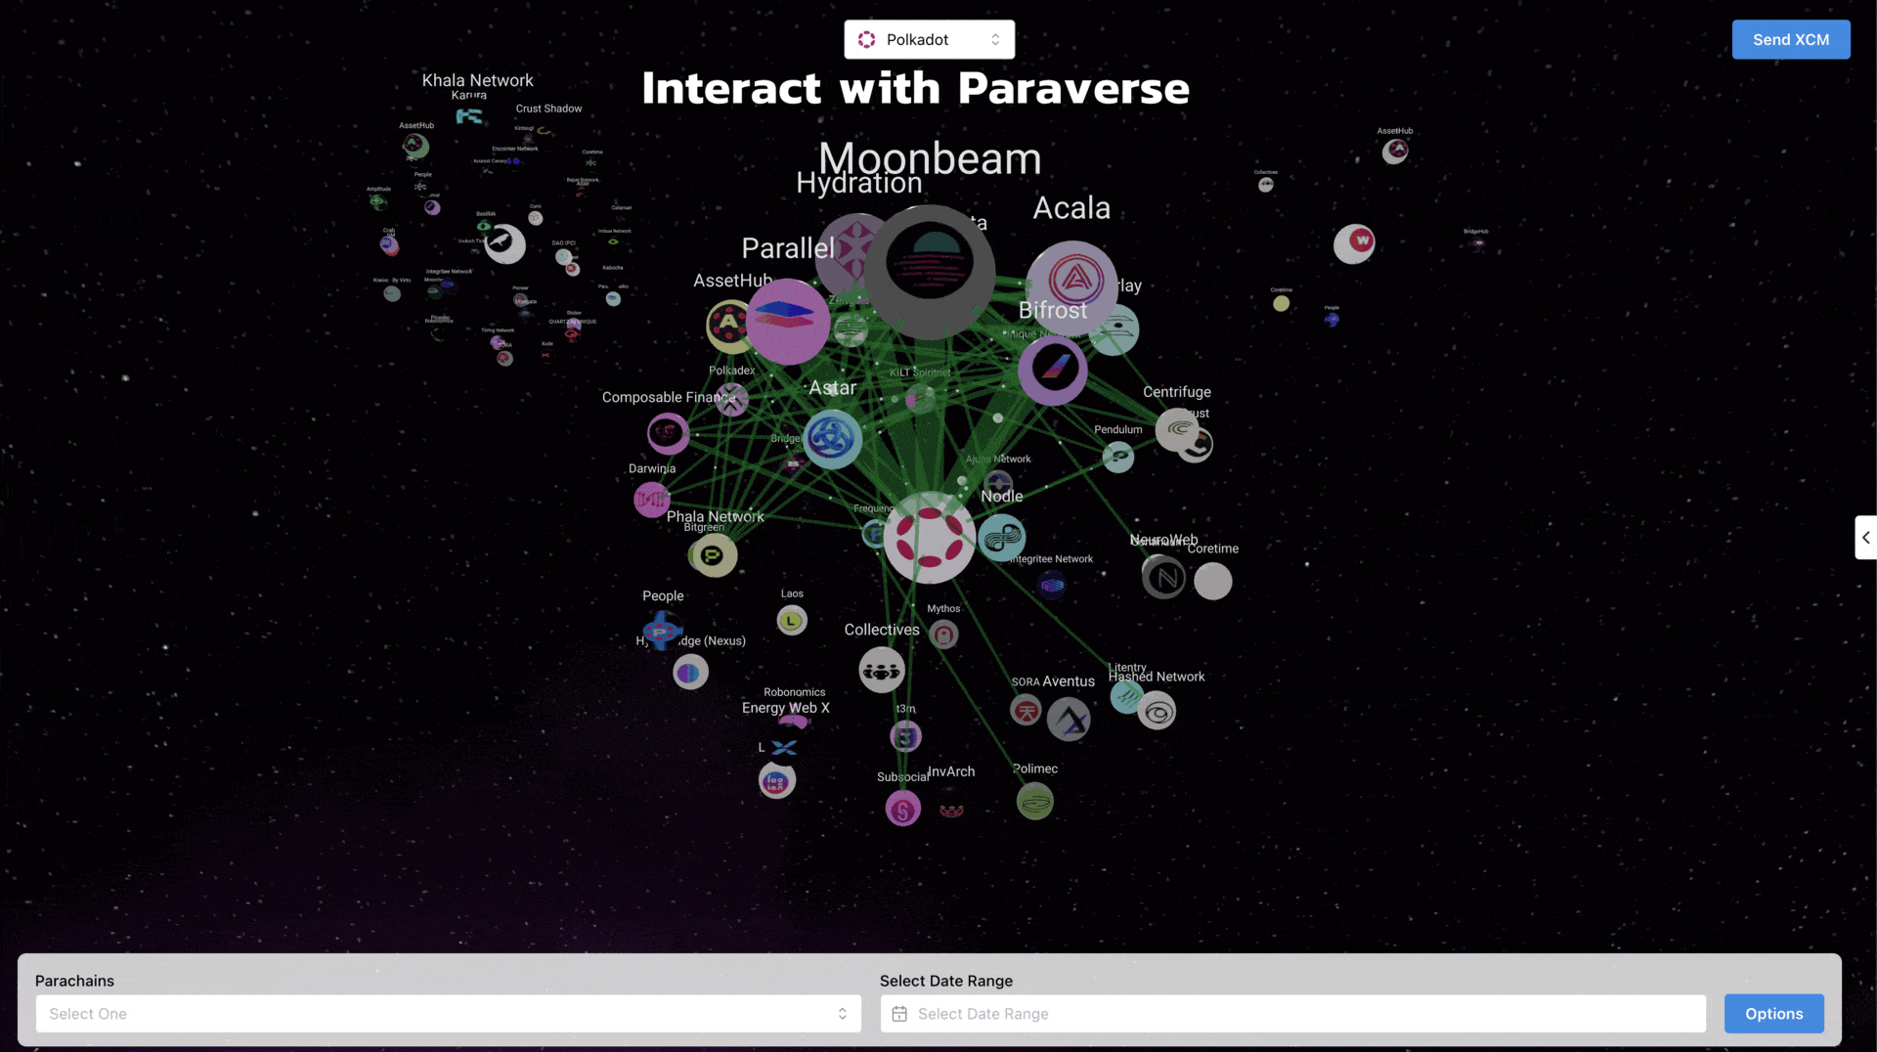Viewport: 1877px width, 1052px height.
Task: Open the Parachains Select One dropdown
Action: pyautogui.click(x=448, y=1014)
